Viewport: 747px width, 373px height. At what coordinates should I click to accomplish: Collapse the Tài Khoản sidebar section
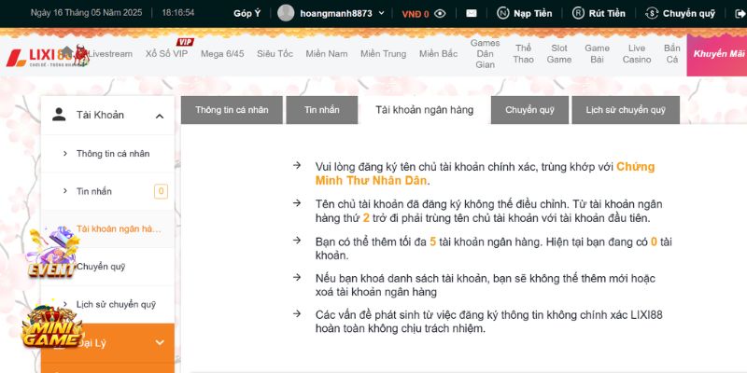click(160, 116)
